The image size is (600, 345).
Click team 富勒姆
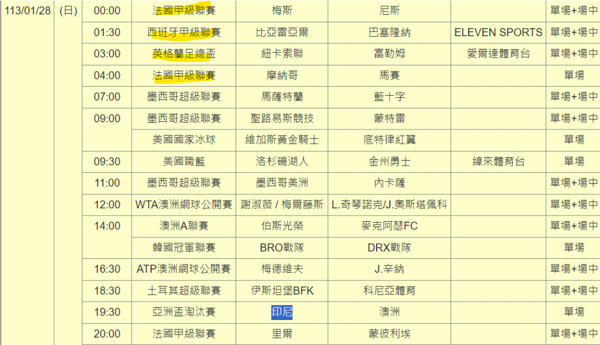pos(389,54)
